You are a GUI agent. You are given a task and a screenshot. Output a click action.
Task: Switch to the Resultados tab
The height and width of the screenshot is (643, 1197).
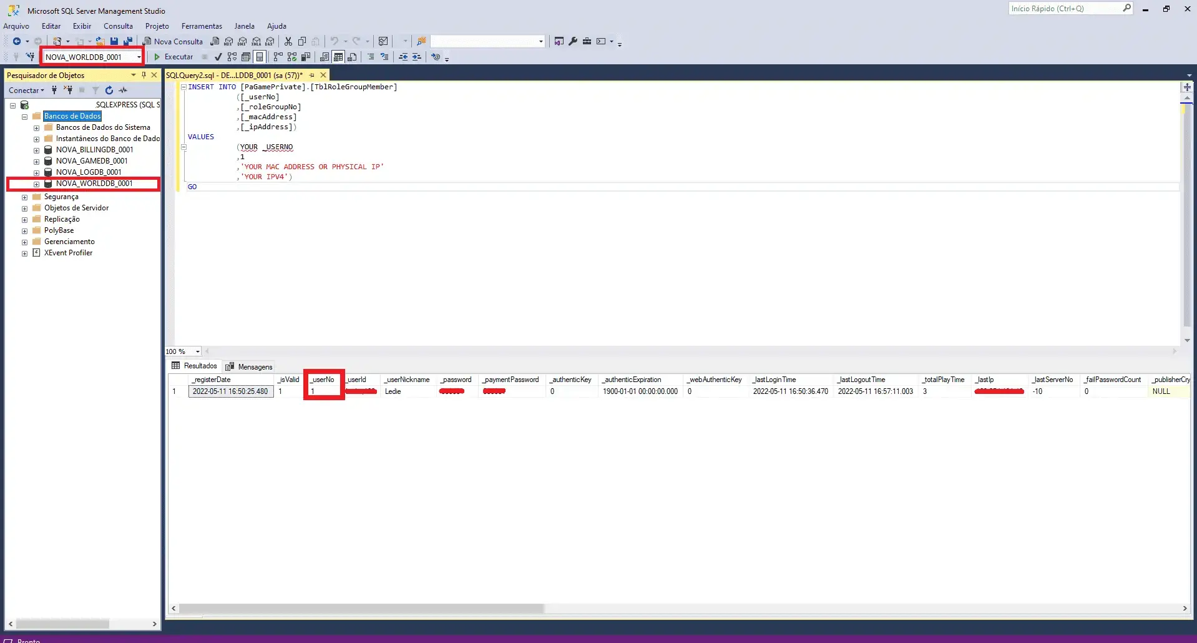[x=194, y=366]
